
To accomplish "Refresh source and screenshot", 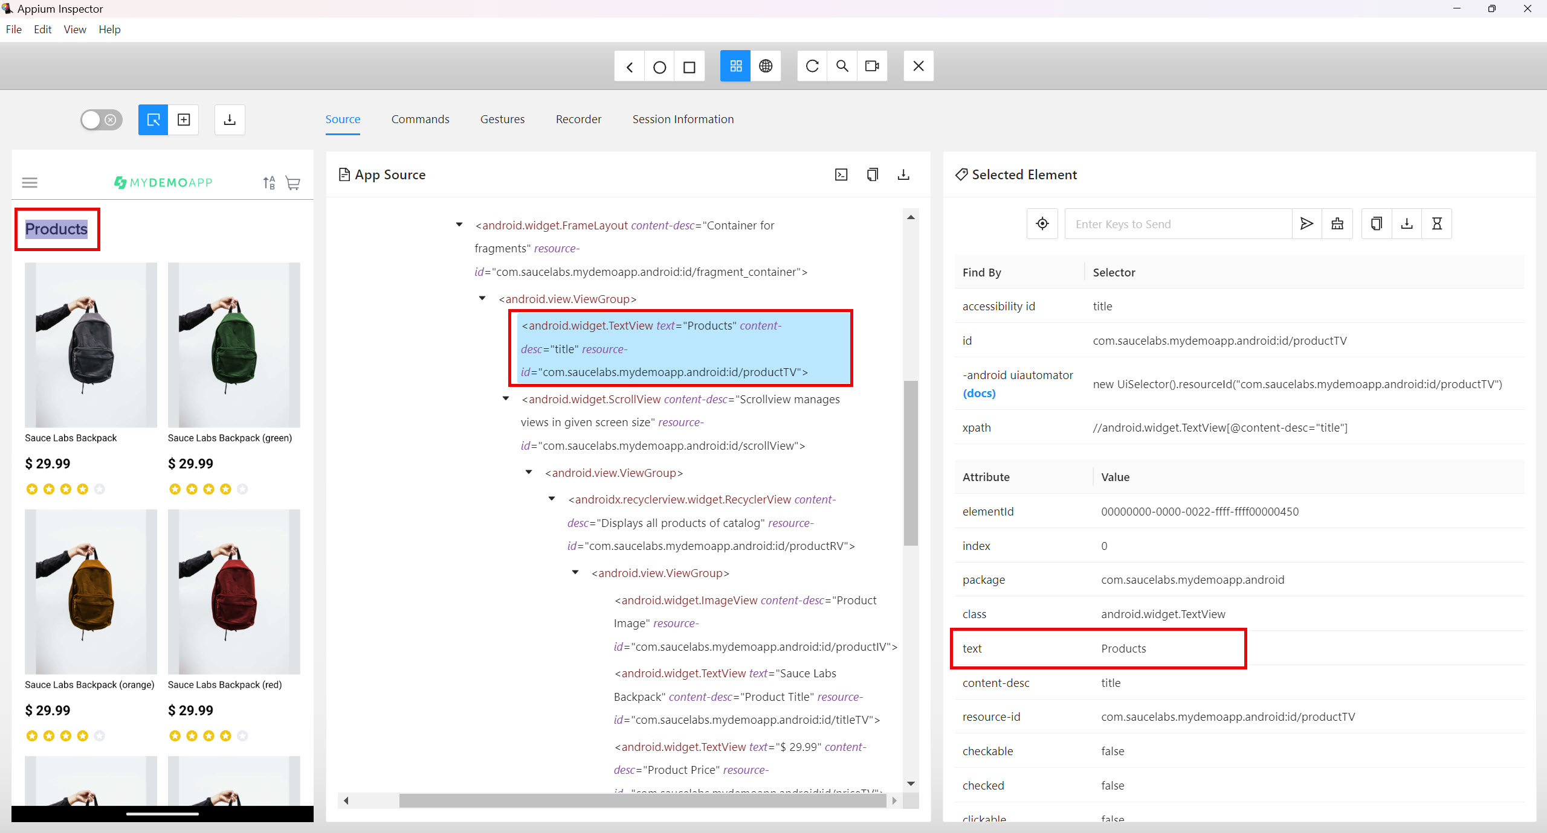I will (x=812, y=66).
